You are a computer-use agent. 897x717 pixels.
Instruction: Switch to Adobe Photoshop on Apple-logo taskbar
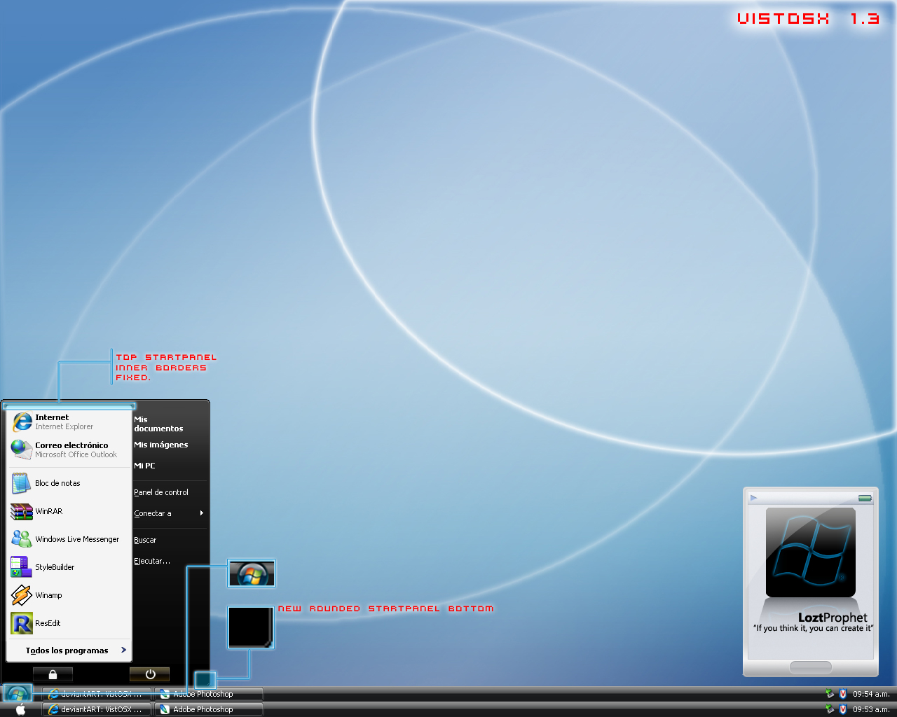point(209,709)
